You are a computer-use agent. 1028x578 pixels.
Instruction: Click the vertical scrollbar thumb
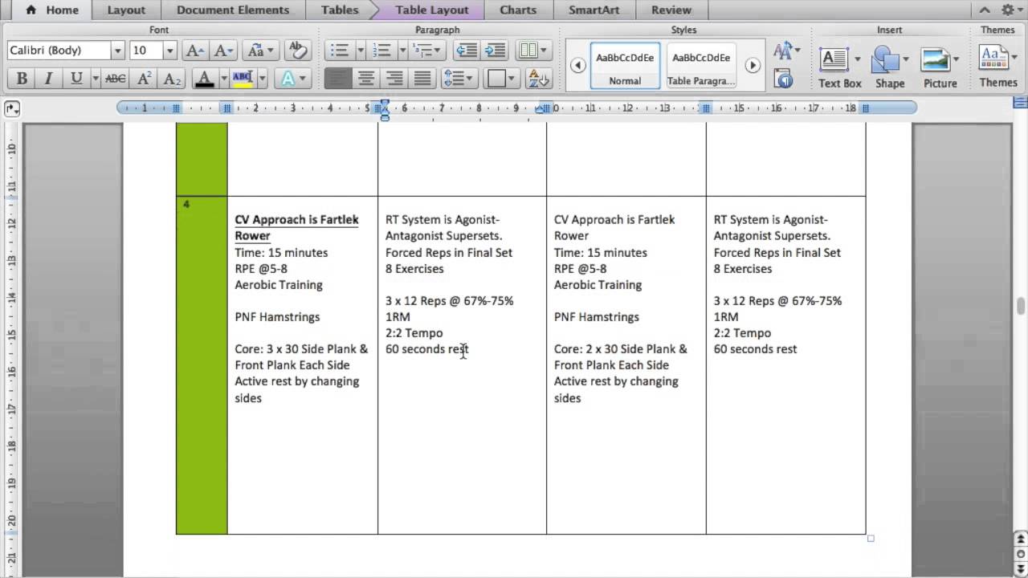(1022, 306)
